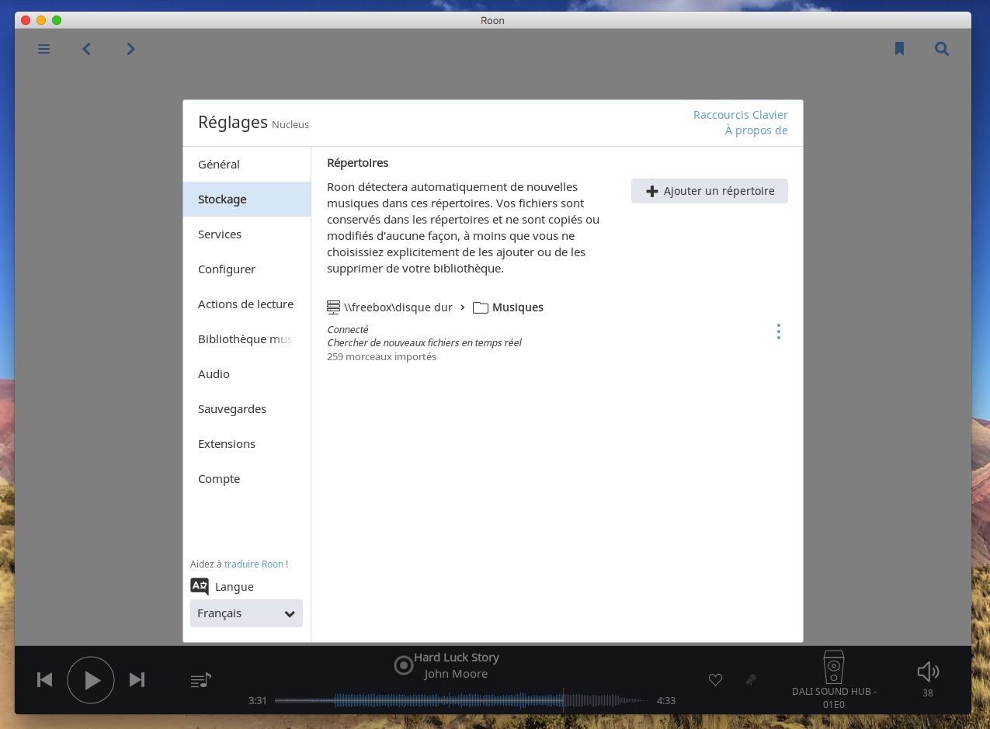Click the 259 morceaux importés text

(x=382, y=357)
